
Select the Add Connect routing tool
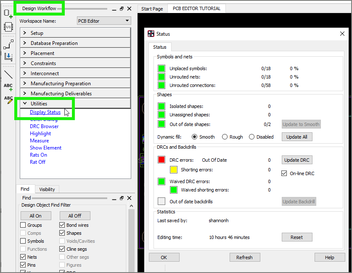click(x=8, y=44)
